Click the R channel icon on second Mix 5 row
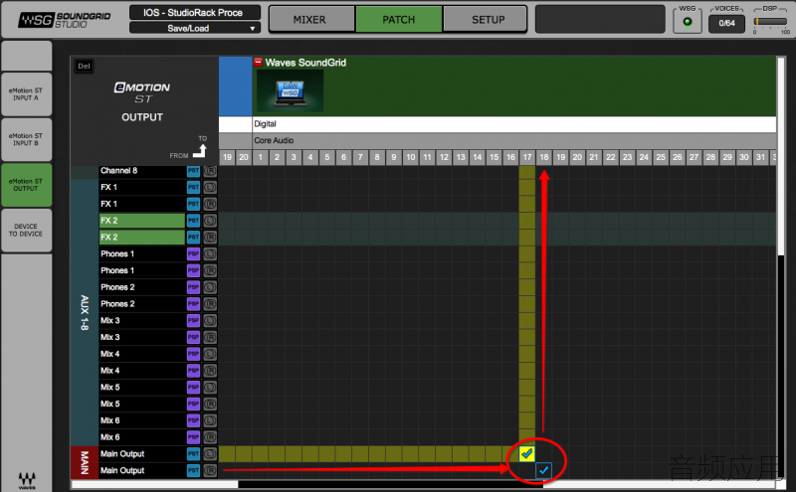This screenshot has height=492, width=796. coord(210,405)
